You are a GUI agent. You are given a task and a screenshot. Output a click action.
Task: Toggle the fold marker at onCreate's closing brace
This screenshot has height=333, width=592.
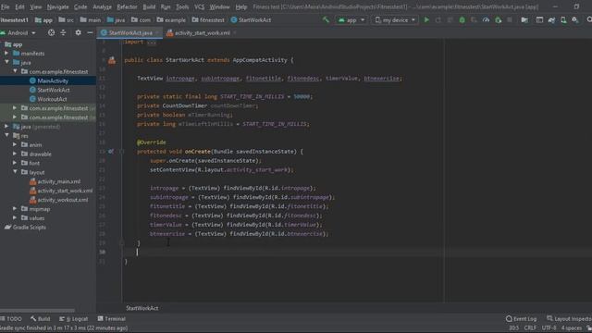tap(121, 242)
